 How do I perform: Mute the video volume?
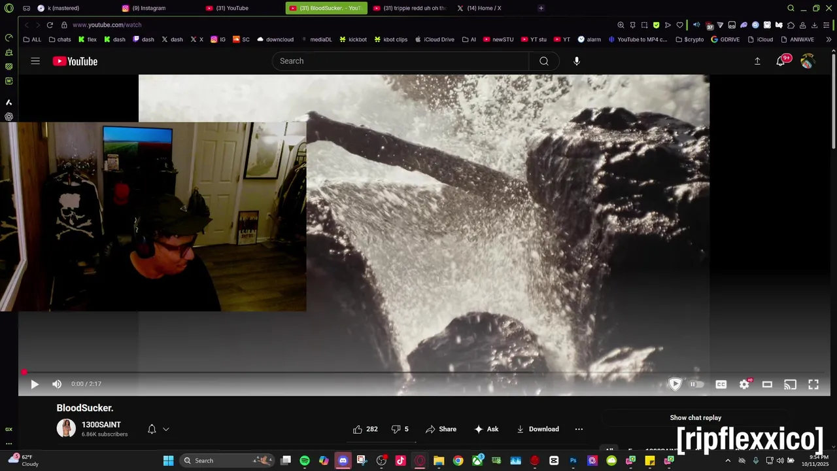point(57,384)
